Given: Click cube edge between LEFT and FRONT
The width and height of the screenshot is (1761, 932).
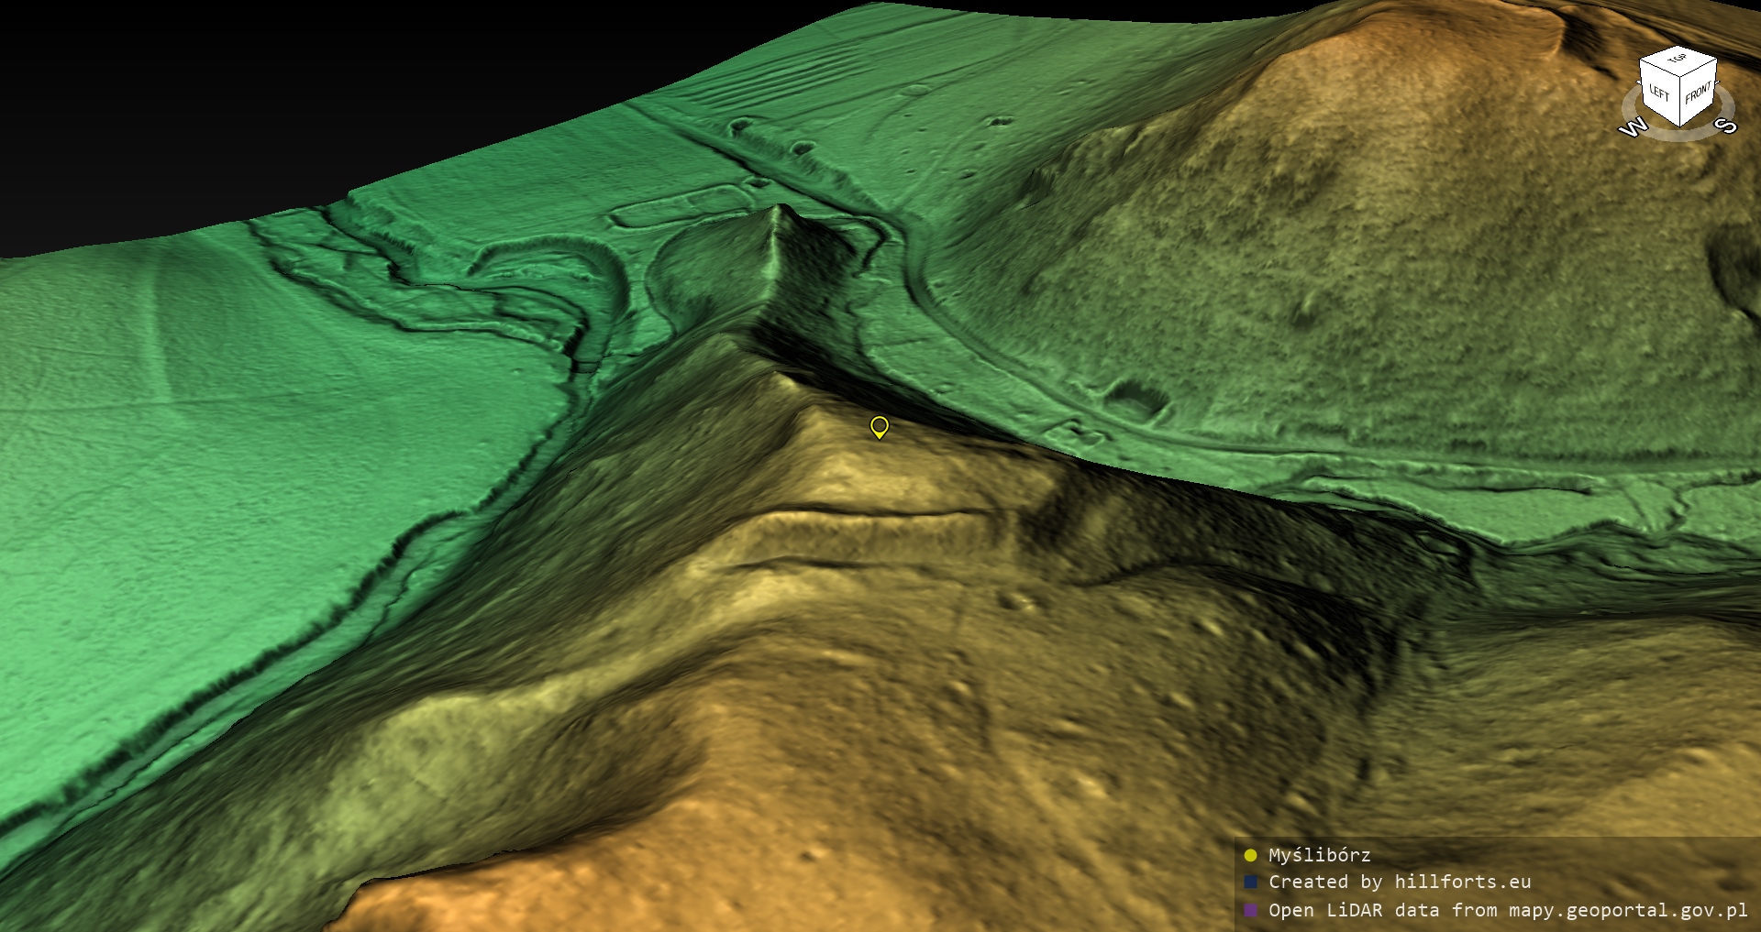Looking at the screenshot, I should [x=1680, y=101].
